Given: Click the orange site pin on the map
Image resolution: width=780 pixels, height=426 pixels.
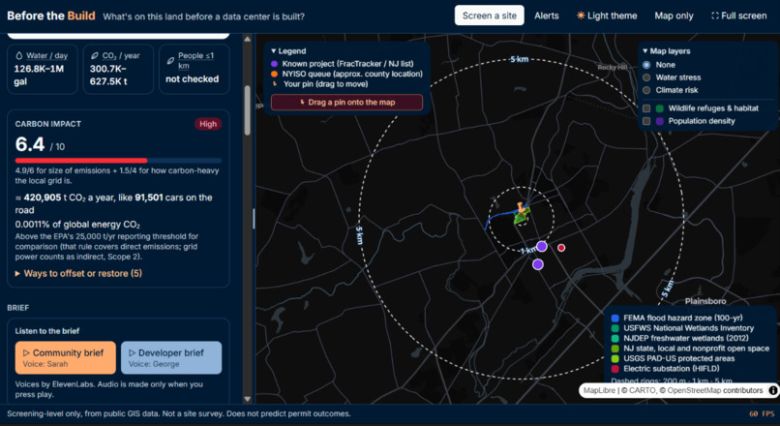Looking at the screenshot, I should pyautogui.click(x=521, y=206).
